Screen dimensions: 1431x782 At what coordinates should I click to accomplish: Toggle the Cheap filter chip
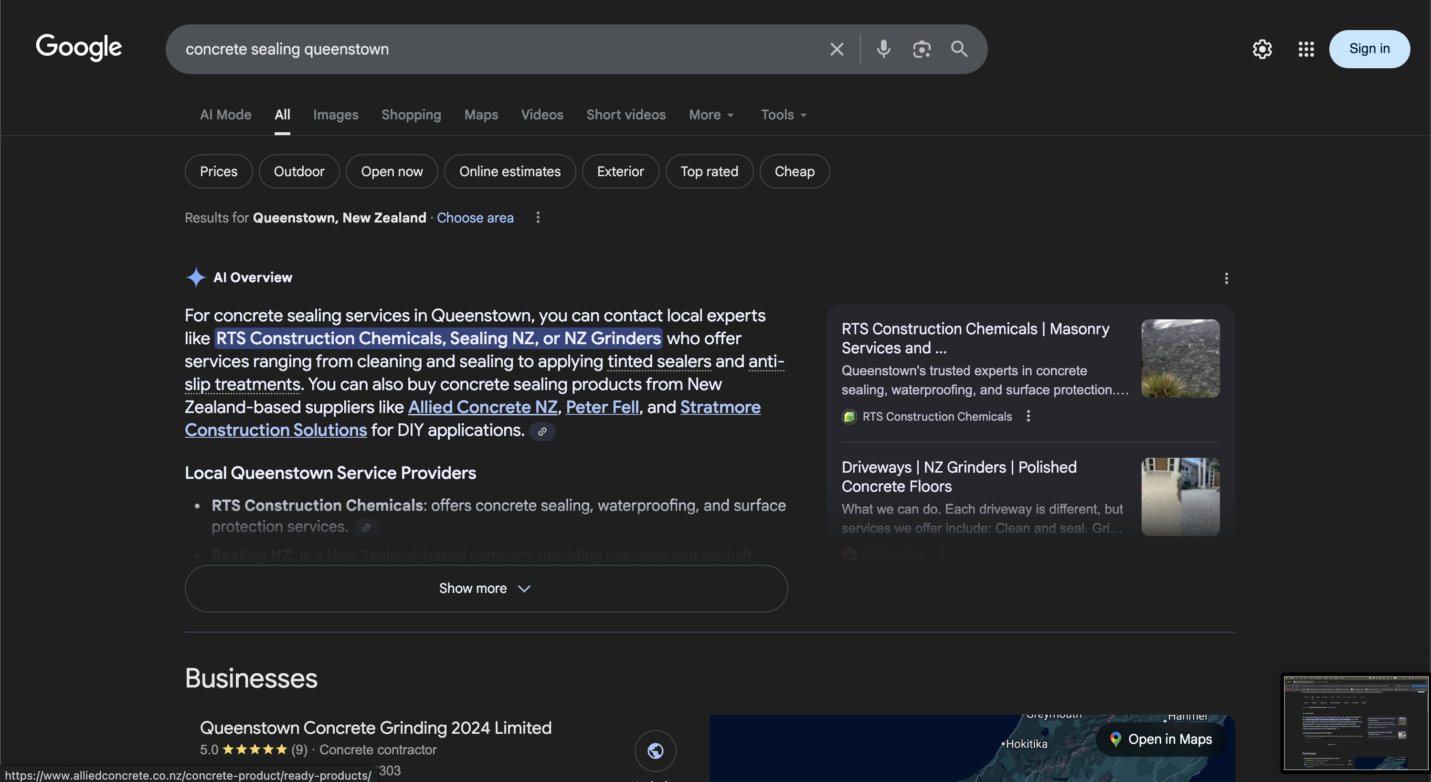795,171
